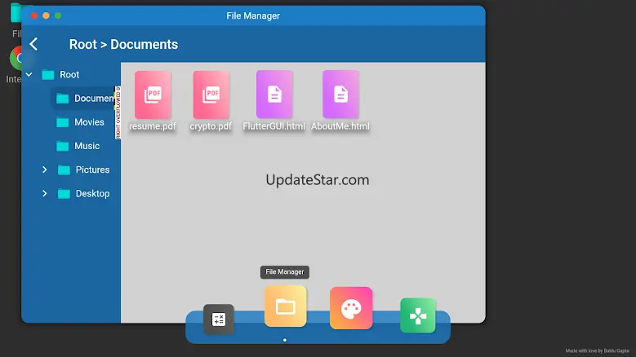This screenshot has height=357, width=636.
Task: Expand the Pictures folder chevron
Action: [x=45, y=170]
